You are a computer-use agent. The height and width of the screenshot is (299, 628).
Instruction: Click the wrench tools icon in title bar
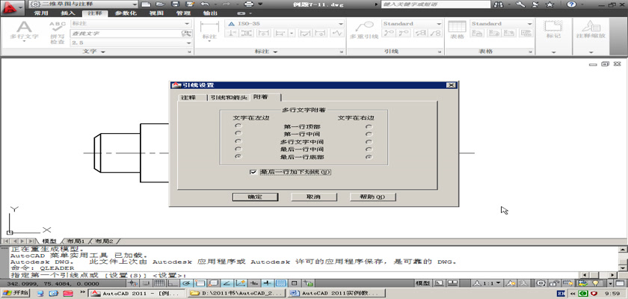pyautogui.click(x=520, y=4)
